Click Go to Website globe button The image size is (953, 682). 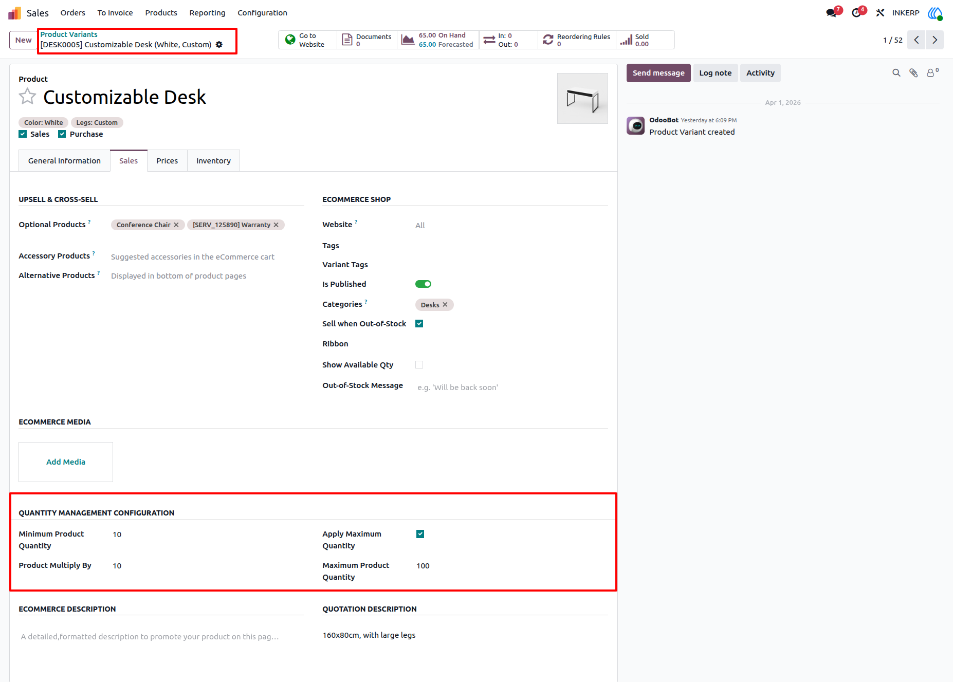(307, 40)
